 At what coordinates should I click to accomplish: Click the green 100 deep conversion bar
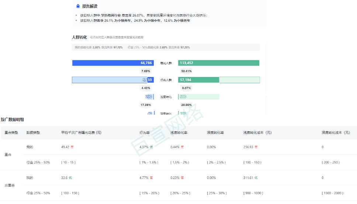pyautogui.click(x=183, y=113)
